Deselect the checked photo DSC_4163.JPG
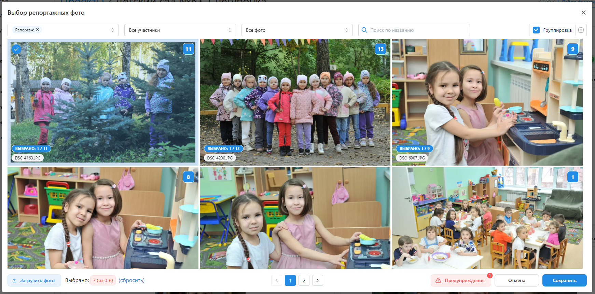Viewport: 595px width, 294px height. (x=16, y=49)
